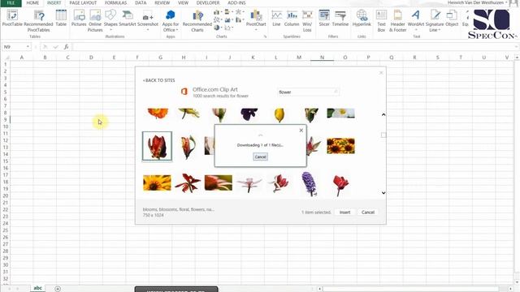Select column G header

[160, 58]
